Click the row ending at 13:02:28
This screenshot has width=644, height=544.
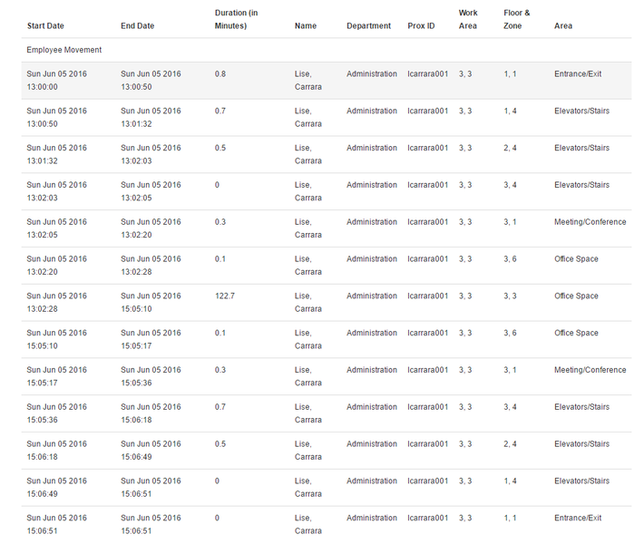pyautogui.click(x=327, y=266)
